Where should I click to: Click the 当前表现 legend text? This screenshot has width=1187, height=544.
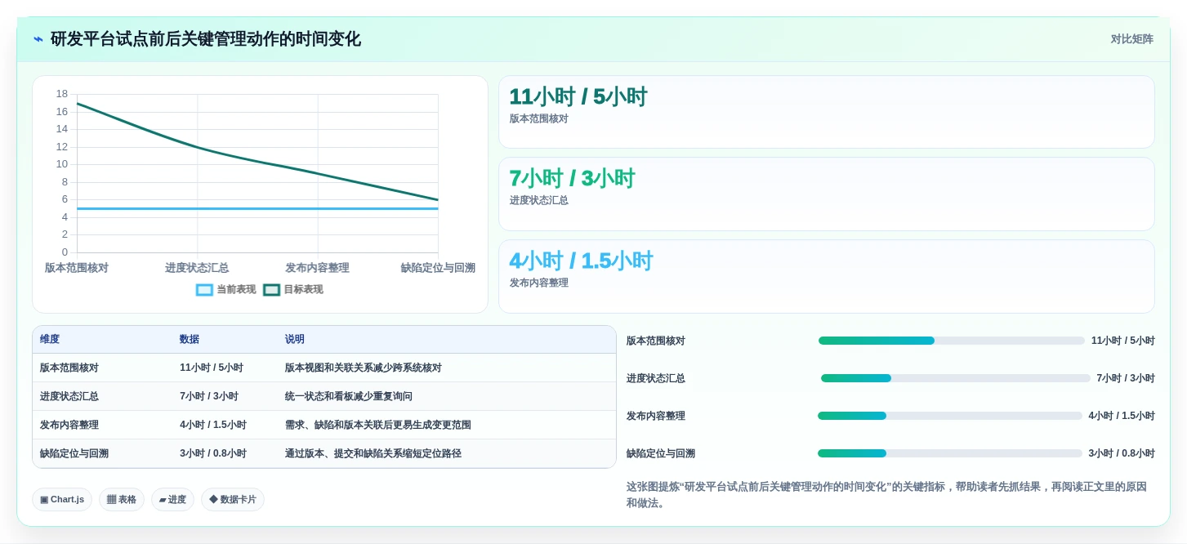click(x=236, y=290)
